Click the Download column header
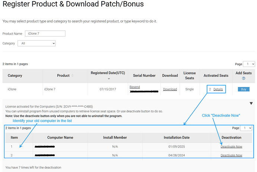The height and width of the screenshot is (172, 257). [170, 76]
